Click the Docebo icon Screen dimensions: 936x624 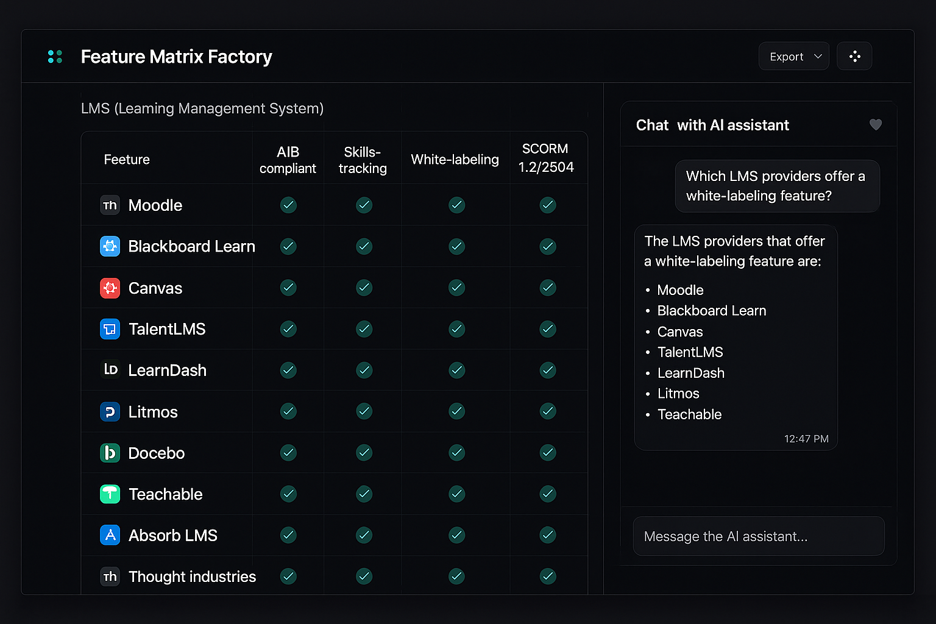point(110,453)
